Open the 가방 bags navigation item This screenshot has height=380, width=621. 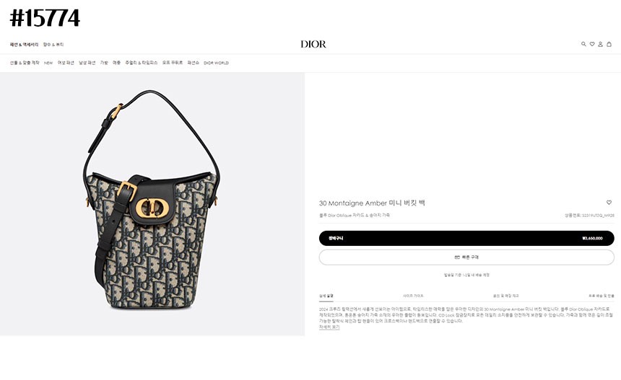(x=104, y=63)
